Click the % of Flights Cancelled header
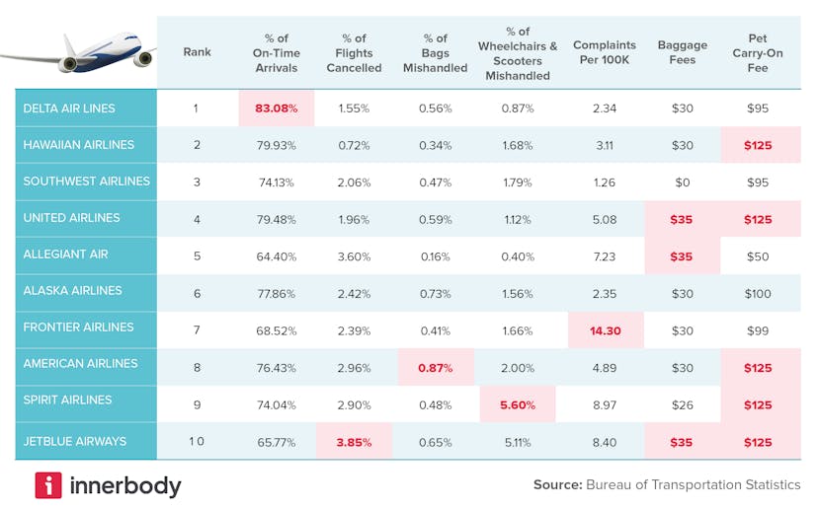816x509 pixels. tap(354, 52)
